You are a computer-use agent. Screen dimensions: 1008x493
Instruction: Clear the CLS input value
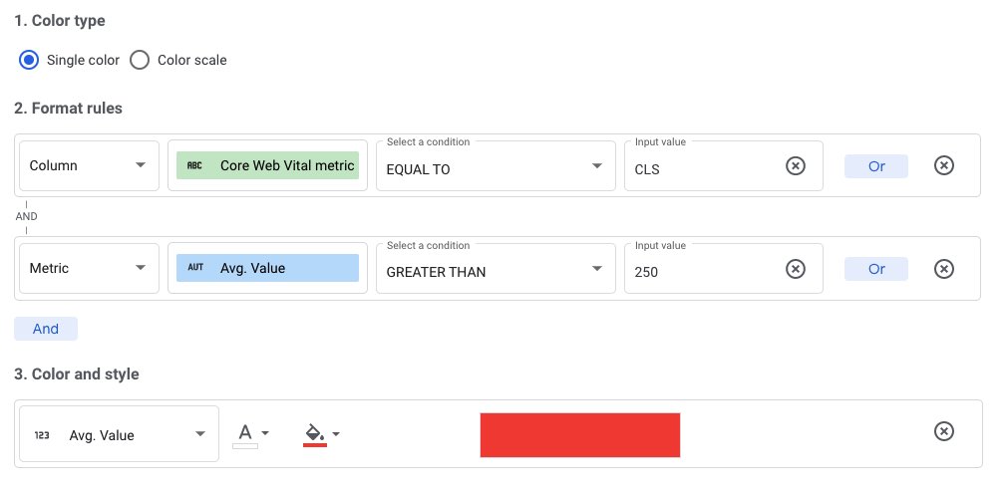pyautogui.click(x=795, y=166)
